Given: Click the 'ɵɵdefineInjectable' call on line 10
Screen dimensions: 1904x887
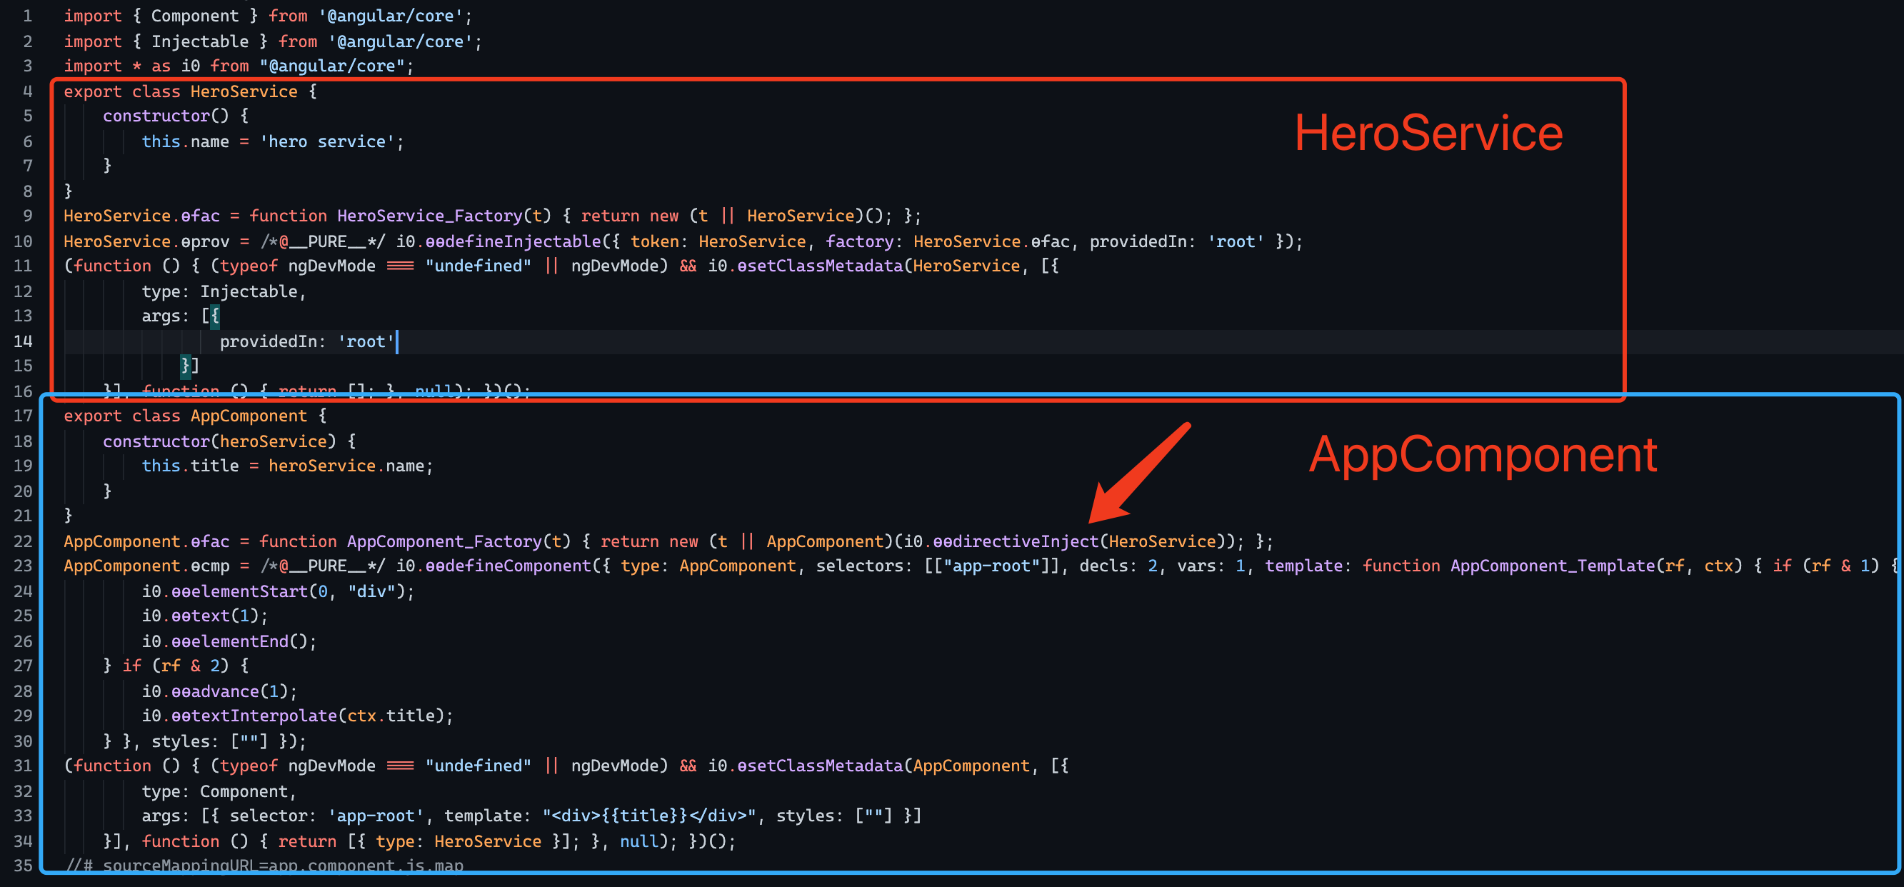Looking at the screenshot, I should [x=513, y=241].
